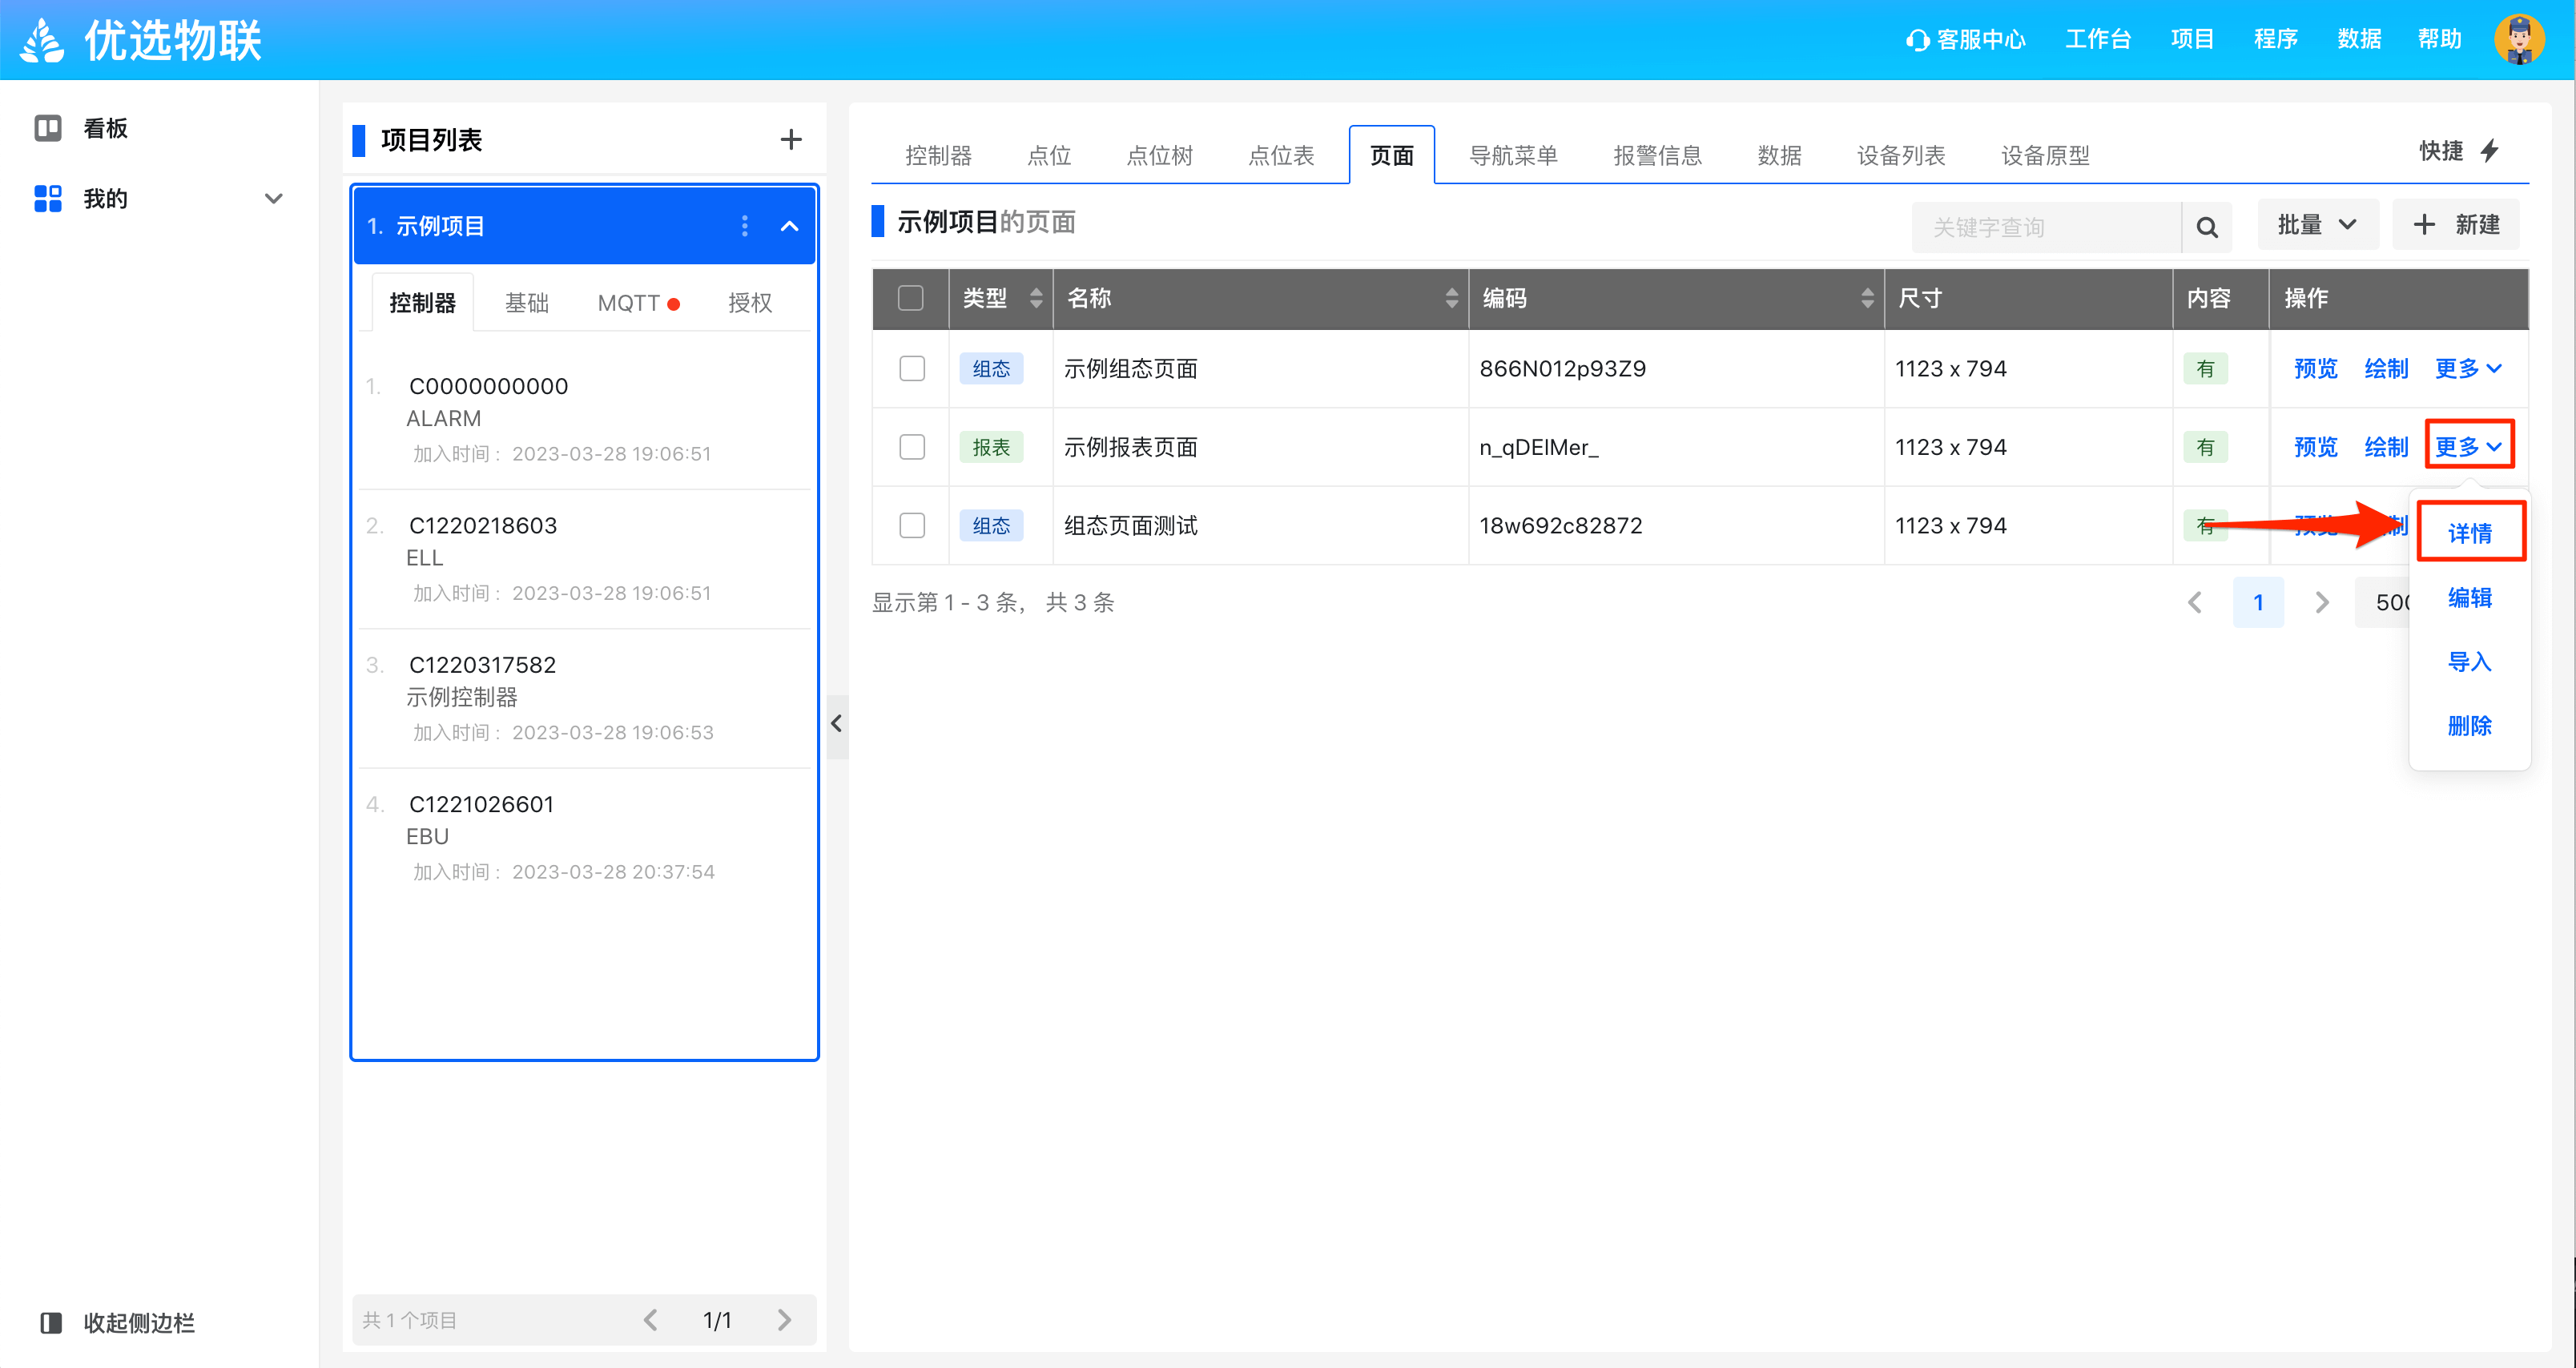Select page 1 in table pagination
Image resolution: width=2576 pixels, height=1368 pixels.
(x=2258, y=602)
